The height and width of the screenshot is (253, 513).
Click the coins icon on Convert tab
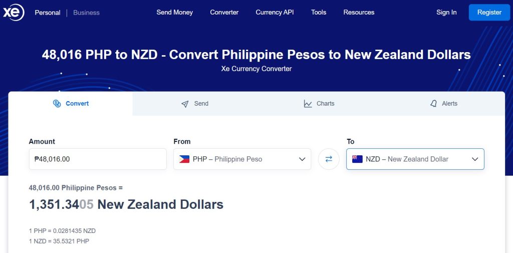click(x=57, y=104)
